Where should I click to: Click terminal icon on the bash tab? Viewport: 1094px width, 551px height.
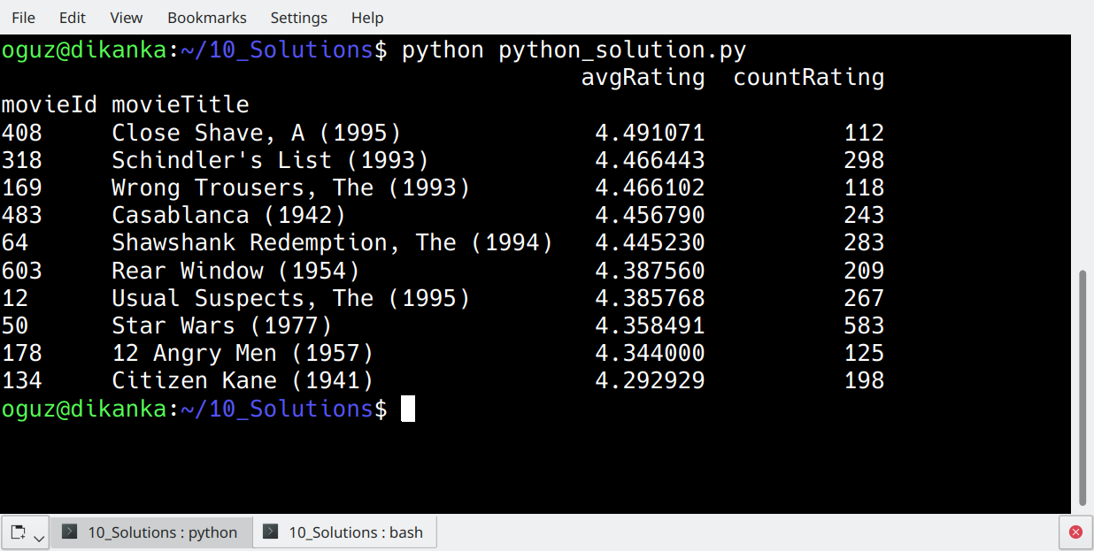click(x=272, y=532)
